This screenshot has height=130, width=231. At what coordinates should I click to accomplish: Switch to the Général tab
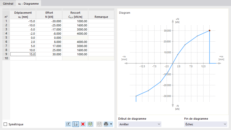pos(8,4)
